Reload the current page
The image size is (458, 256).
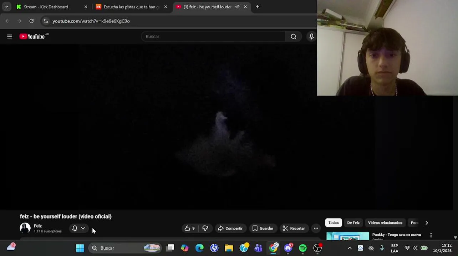(x=31, y=21)
